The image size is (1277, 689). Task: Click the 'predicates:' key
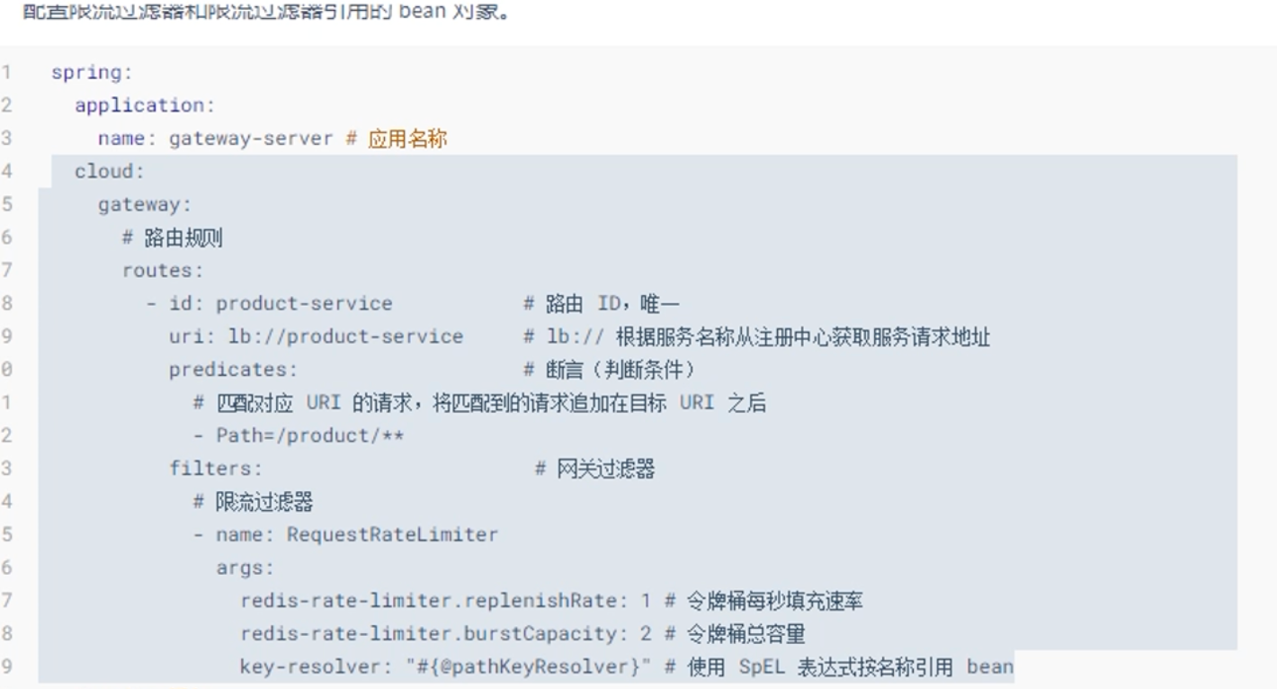233,371
